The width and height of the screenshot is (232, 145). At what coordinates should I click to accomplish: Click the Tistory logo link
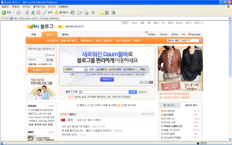pyautogui.click(x=194, y=34)
